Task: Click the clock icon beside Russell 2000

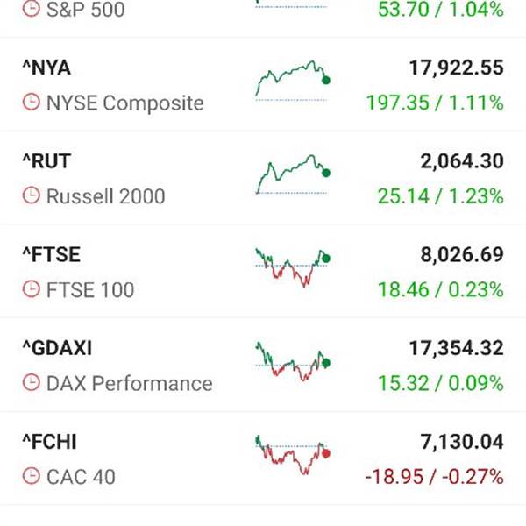Action: (x=32, y=195)
